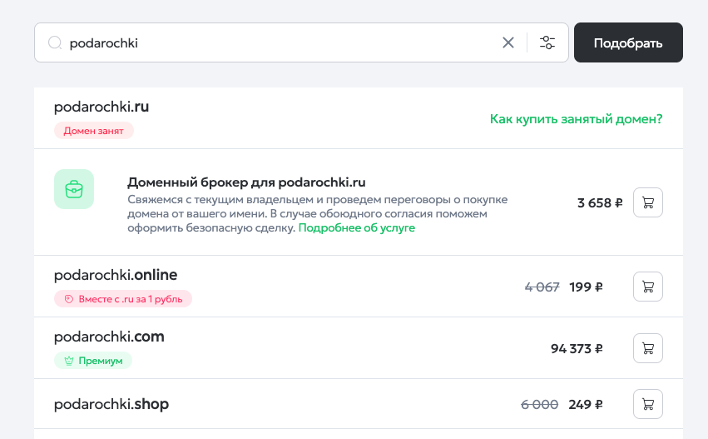Screen dimensions: 708x439
Task: Add podarochki.com to cart
Action: click(x=647, y=348)
